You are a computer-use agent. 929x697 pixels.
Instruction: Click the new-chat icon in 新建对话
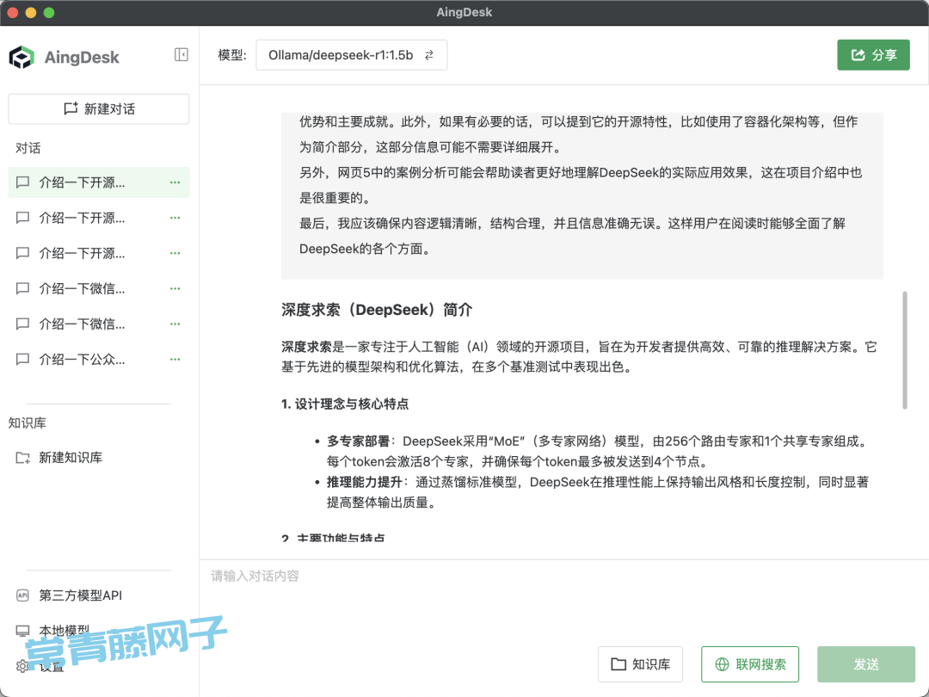click(71, 108)
